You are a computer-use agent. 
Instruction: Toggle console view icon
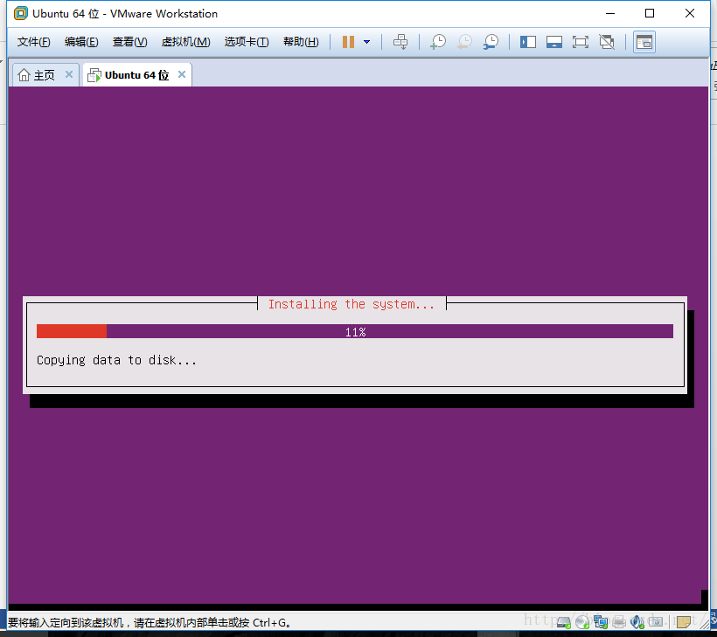tap(644, 42)
